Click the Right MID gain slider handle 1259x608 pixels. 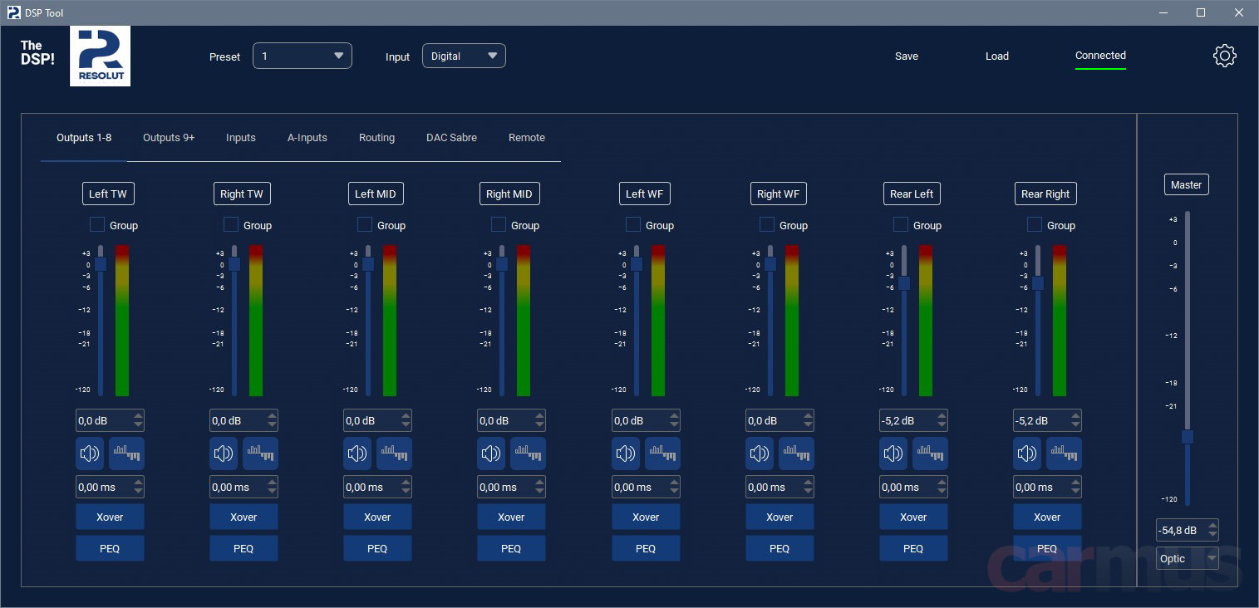pos(502,264)
